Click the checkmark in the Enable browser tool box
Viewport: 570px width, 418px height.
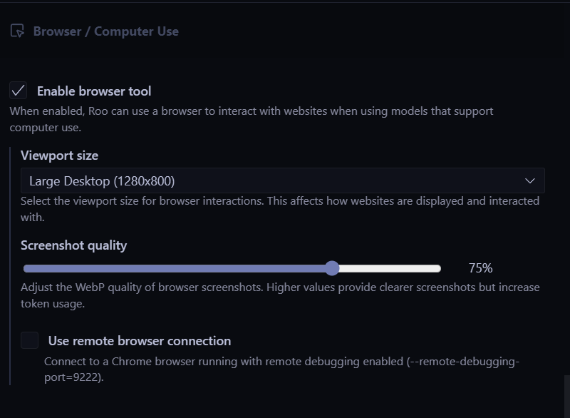[19, 91]
